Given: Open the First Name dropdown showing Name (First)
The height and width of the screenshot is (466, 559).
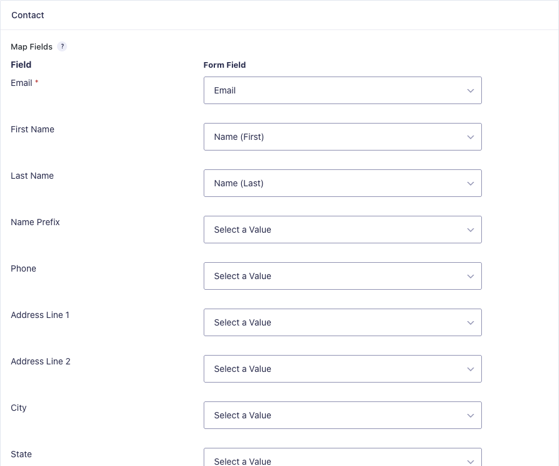Looking at the screenshot, I should 343,137.
